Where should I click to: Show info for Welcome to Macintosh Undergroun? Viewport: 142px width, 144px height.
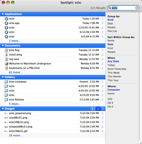[102, 63]
